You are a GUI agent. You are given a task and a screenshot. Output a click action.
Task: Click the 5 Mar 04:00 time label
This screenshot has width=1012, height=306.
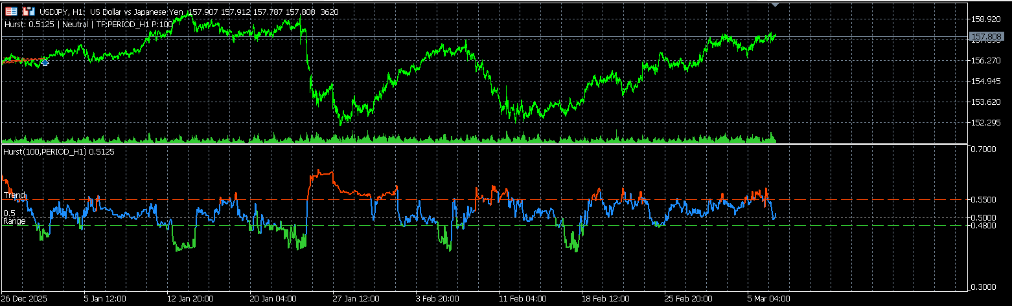point(768,299)
